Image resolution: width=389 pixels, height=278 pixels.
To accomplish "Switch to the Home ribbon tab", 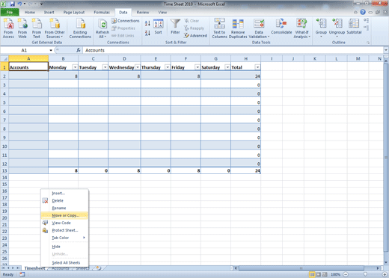I will pyautogui.click(x=30, y=12).
